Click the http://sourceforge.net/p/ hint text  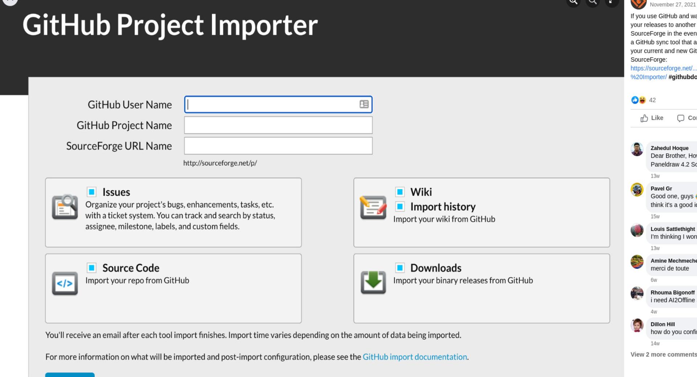(x=220, y=163)
